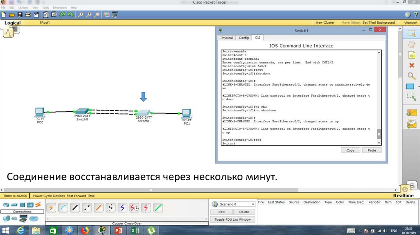This screenshot has height=235, width=420.
Task: Click Delete scenario button
Action: pyautogui.click(x=244, y=212)
